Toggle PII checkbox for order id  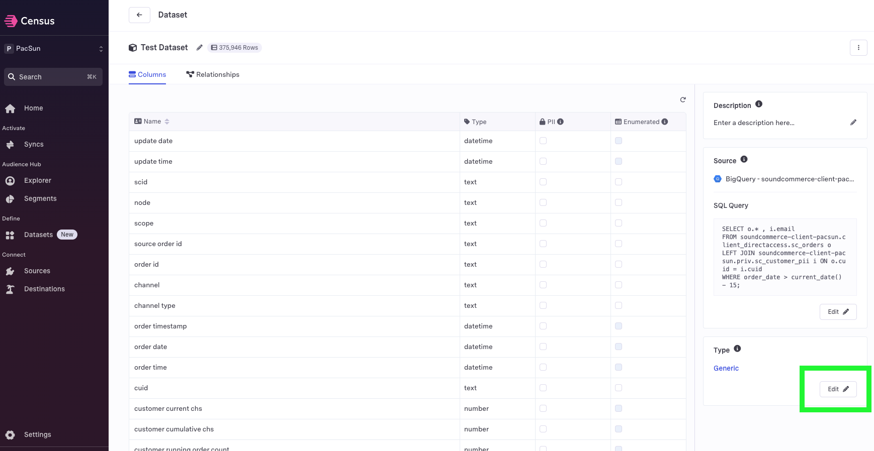[x=543, y=264]
